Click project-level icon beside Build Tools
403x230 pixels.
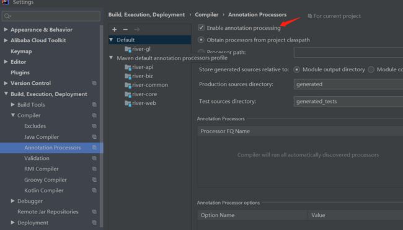point(94,105)
